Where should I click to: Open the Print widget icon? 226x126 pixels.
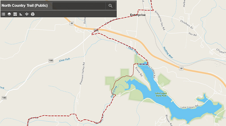[33, 14]
